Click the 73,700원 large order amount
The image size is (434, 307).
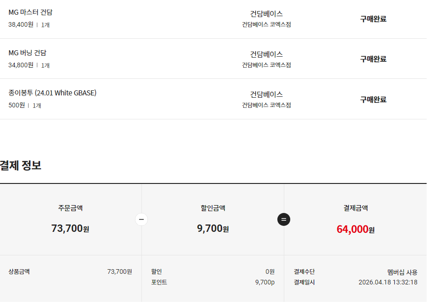(x=70, y=228)
